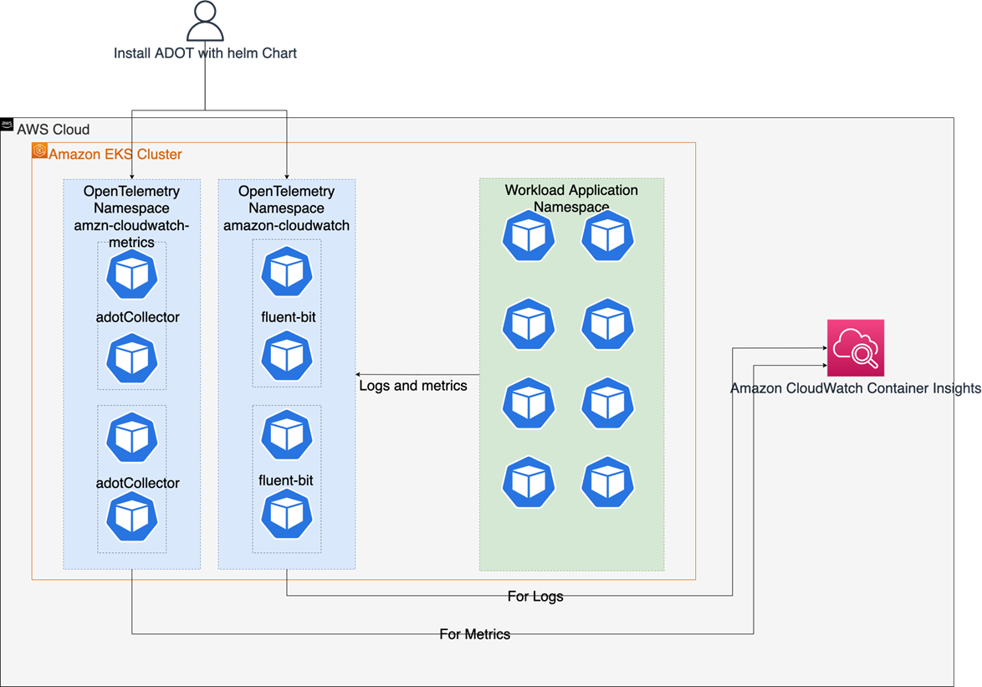
Task: Click the Amazon EKS Cluster label
Action: coord(115,154)
